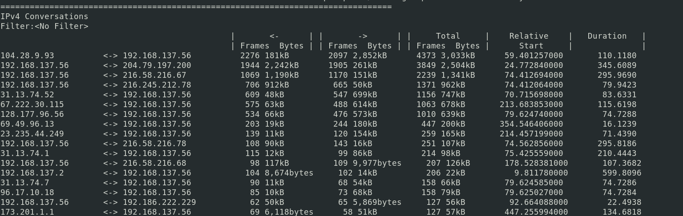Click relative start 24.772840000
This screenshot has height=216, width=683.
(x=533, y=65)
